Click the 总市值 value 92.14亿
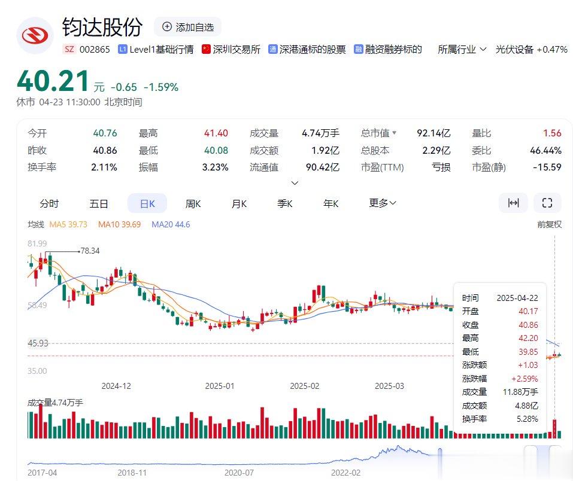The height and width of the screenshot is (481, 573). pos(433,133)
